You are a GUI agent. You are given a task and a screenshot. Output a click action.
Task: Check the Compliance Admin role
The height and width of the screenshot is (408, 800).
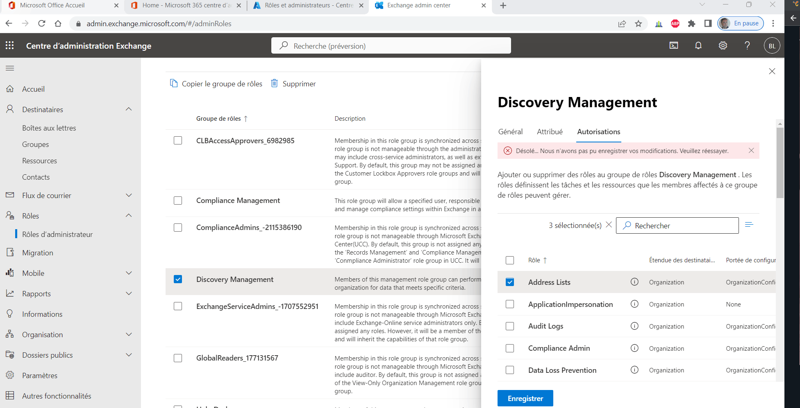click(510, 348)
